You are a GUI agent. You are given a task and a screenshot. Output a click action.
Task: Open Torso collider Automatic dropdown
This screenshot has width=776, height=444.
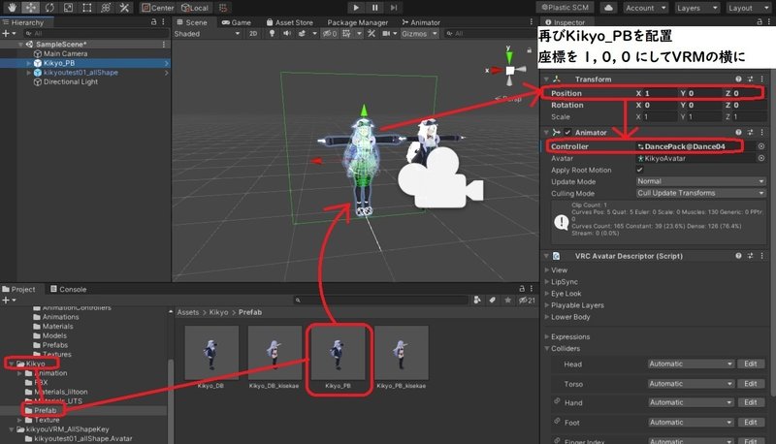[x=691, y=384]
